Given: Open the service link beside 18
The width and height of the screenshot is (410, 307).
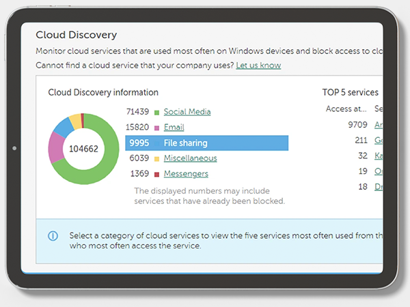Looking at the screenshot, I should click(379, 187).
